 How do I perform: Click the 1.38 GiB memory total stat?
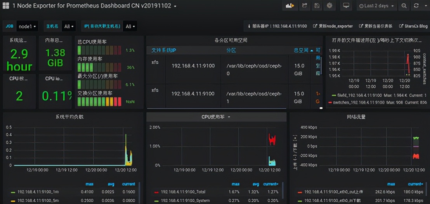[55, 57]
